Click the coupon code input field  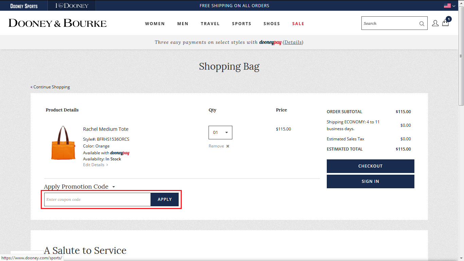click(x=97, y=199)
